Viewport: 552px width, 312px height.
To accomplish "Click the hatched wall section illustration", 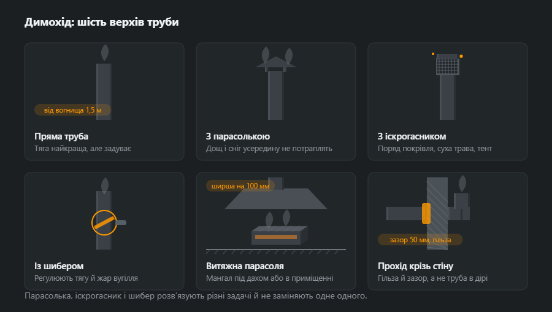I will click(x=437, y=214).
